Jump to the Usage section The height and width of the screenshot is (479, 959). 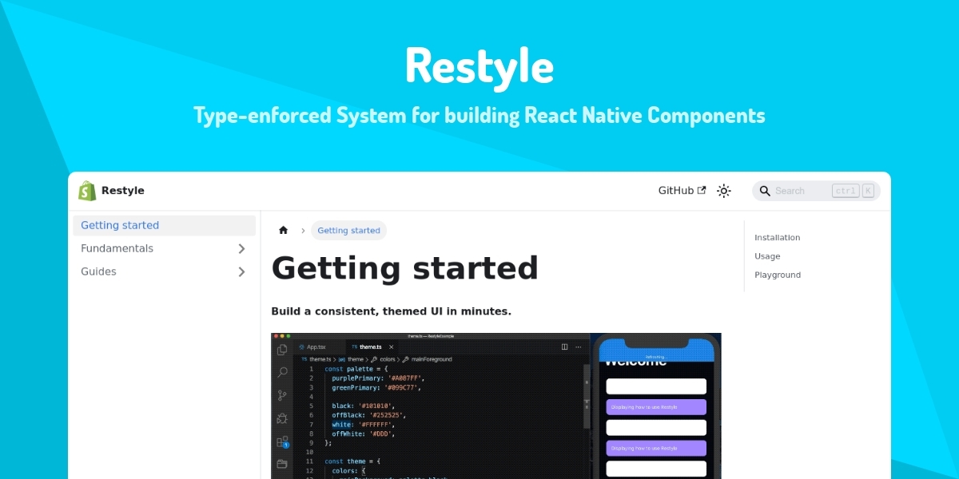[767, 256]
